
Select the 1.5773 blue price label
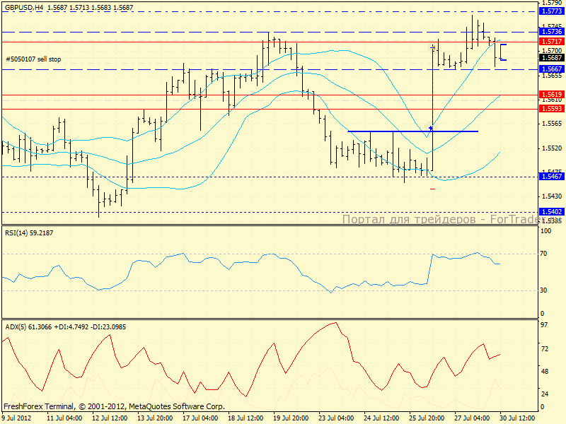click(x=551, y=11)
